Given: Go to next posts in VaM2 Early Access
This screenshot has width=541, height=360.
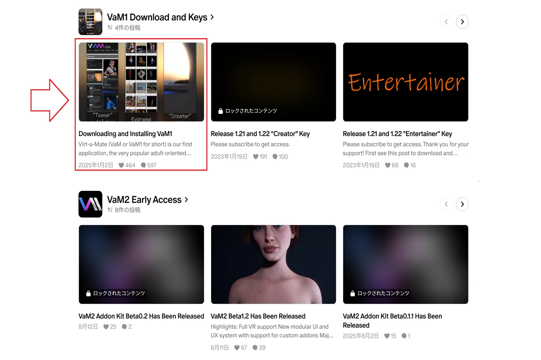Looking at the screenshot, I should (x=462, y=204).
